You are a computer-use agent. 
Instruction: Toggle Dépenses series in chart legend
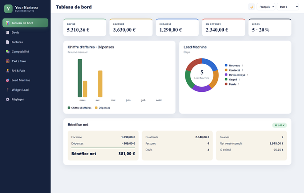(x=102, y=108)
